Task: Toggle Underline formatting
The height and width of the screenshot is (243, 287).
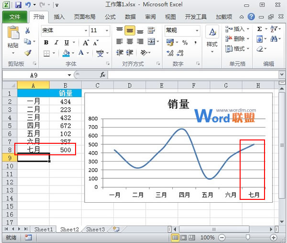Action: tap(66, 43)
